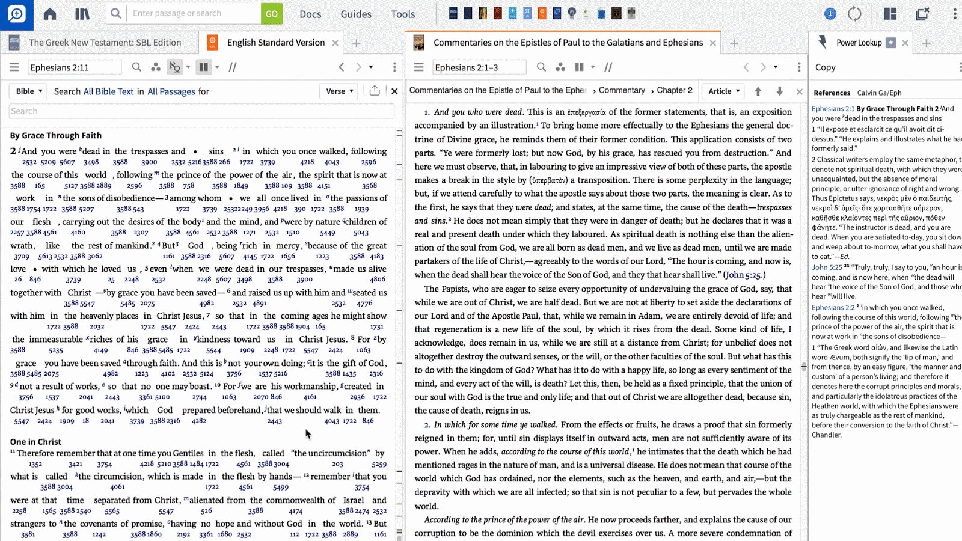Screen dimensions: 962x541
Task: Click the search magnifier in the command box
Action: pyautogui.click(x=116, y=13)
